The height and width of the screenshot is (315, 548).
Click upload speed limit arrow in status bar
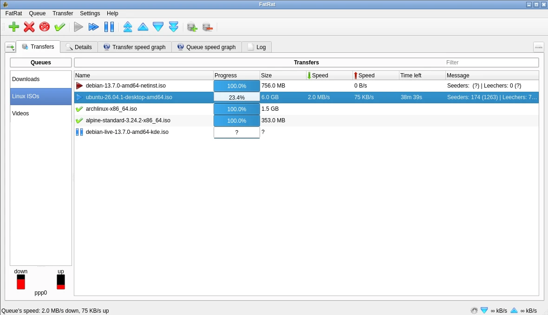pyautogui.click(x=514, y=310)
